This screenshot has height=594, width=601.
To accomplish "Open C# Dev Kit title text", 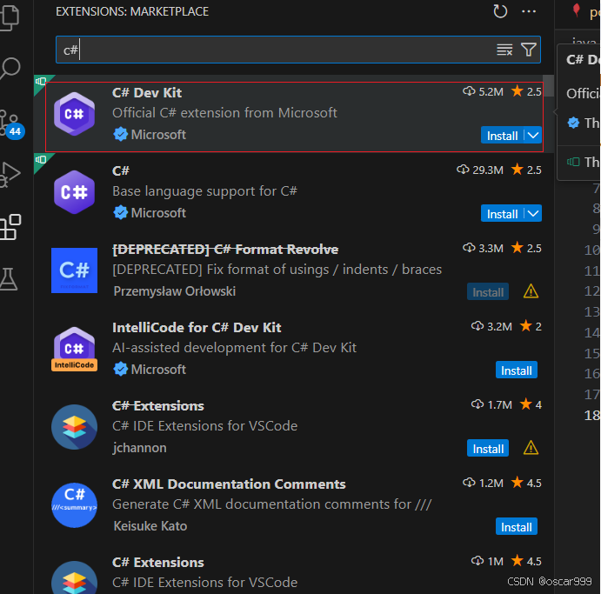I will (147, 93).
